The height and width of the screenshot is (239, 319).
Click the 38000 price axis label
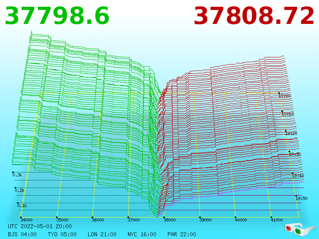[x=170, y=220]
